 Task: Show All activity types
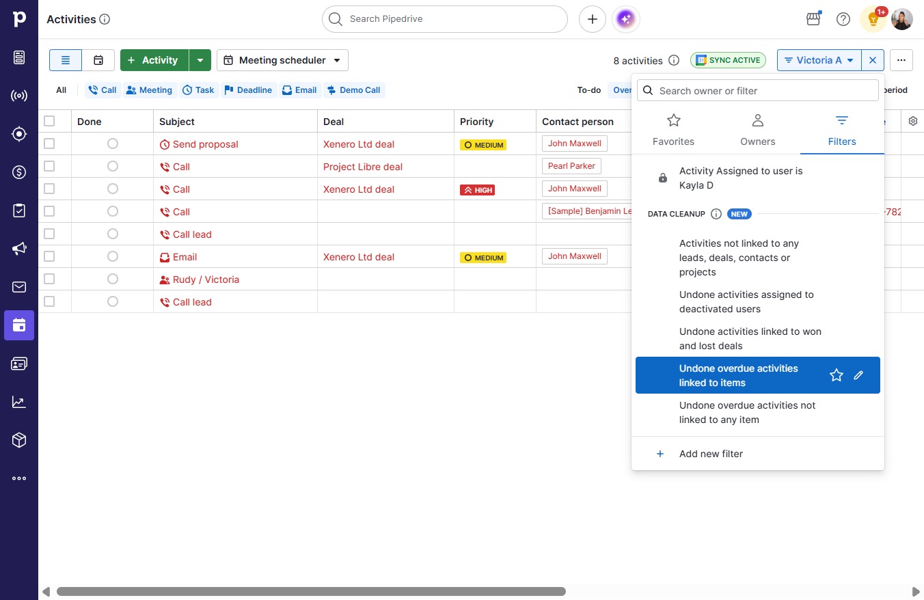pyautogui.click(x=62, y=90)
